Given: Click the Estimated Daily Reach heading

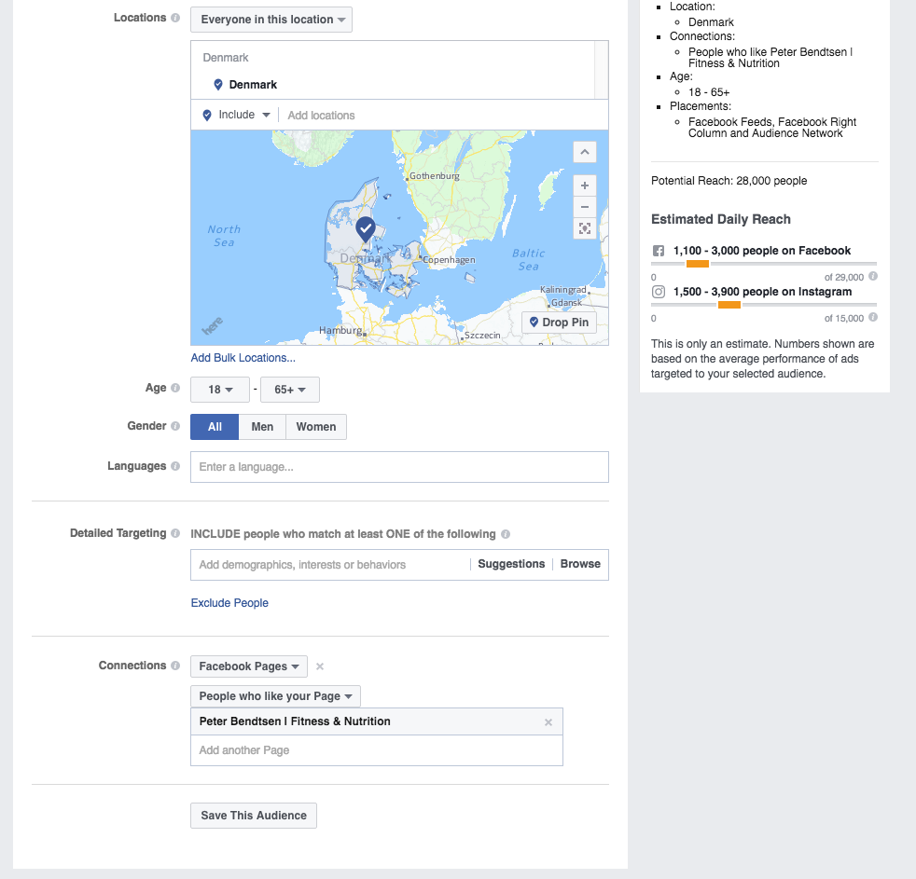Looking at the screenshot, I should pyautogui.click(x=721, y=219).
